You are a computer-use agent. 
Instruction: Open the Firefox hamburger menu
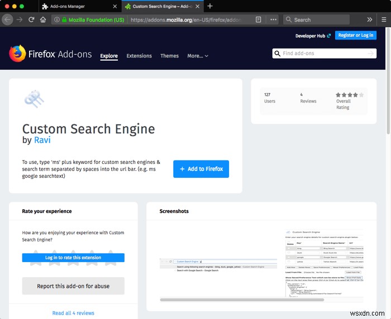[384, 20]
